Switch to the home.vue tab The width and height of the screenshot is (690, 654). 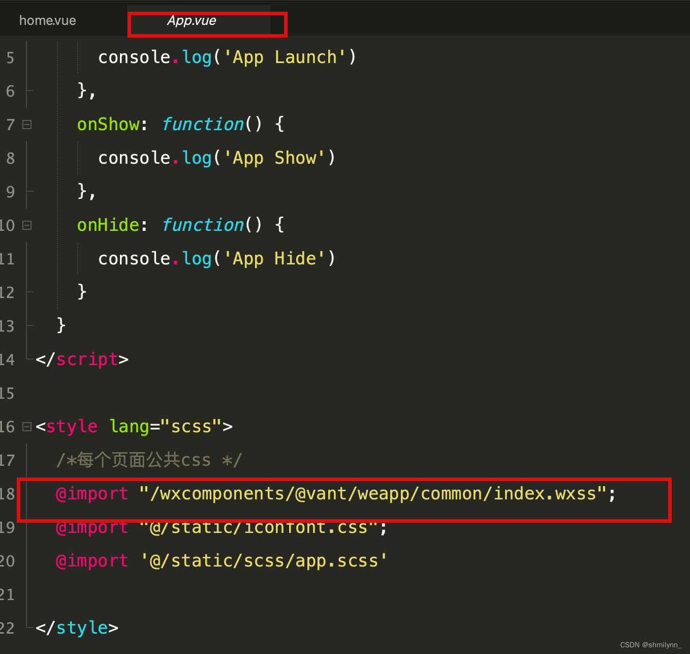click(x=47, y=20)
